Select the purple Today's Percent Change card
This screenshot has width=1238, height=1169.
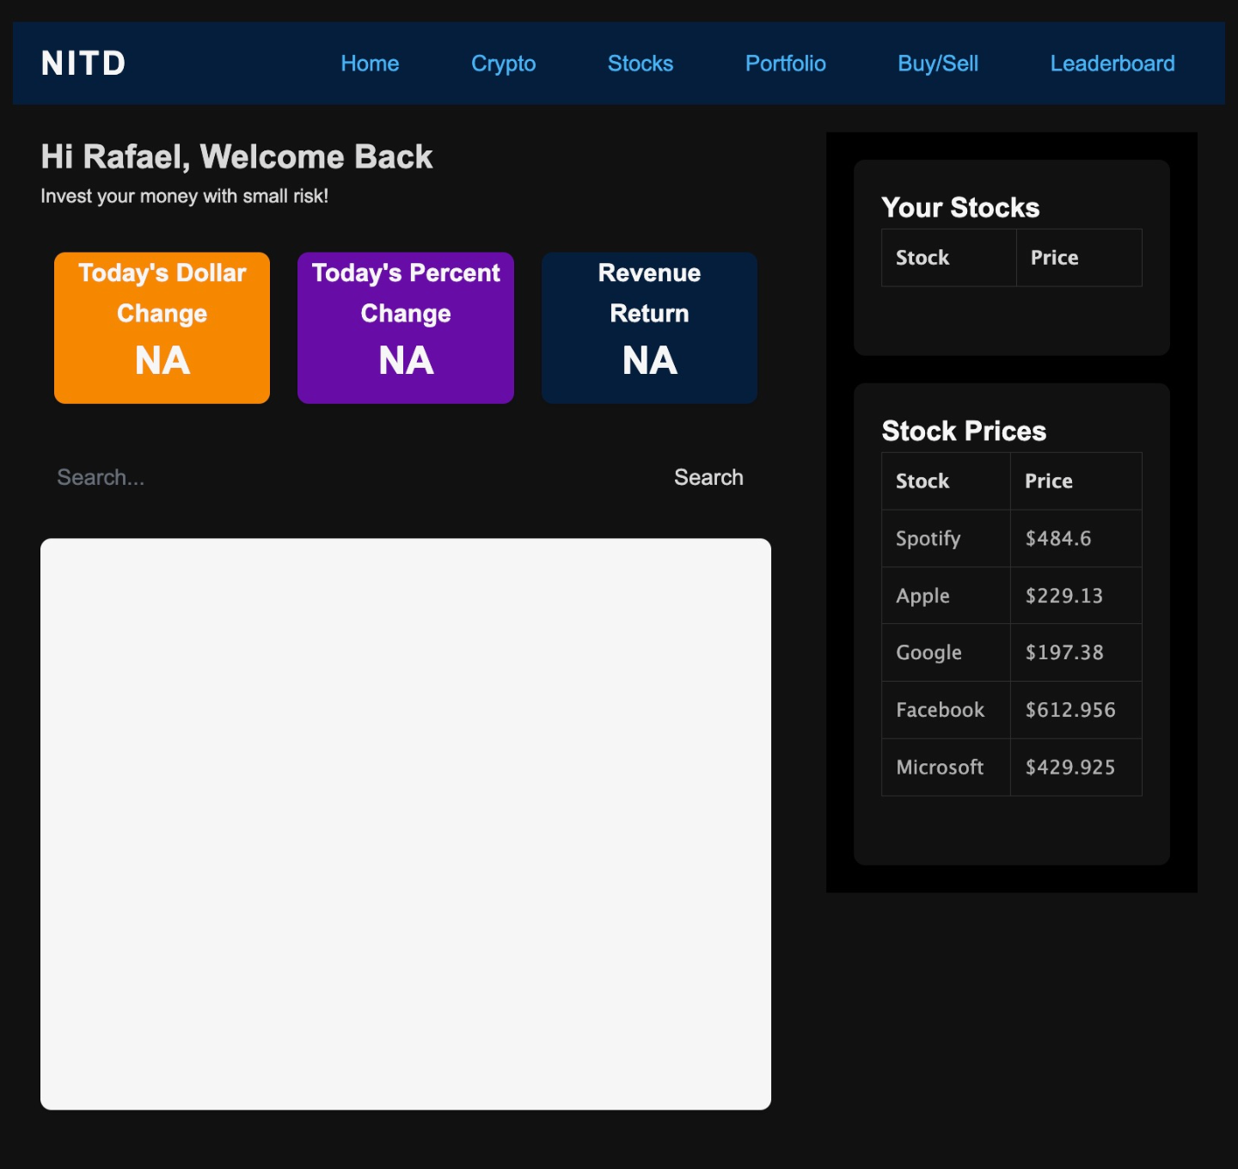coord(406,327)
